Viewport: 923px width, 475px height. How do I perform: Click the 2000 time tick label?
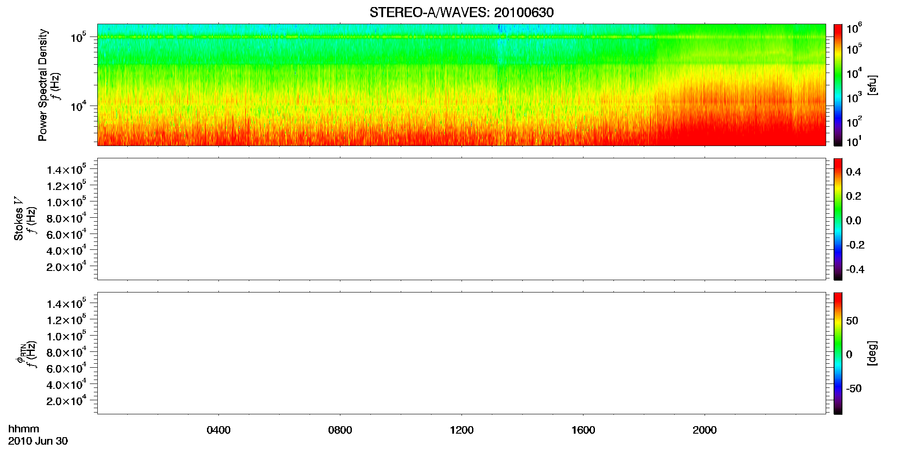tap(705, 430)
